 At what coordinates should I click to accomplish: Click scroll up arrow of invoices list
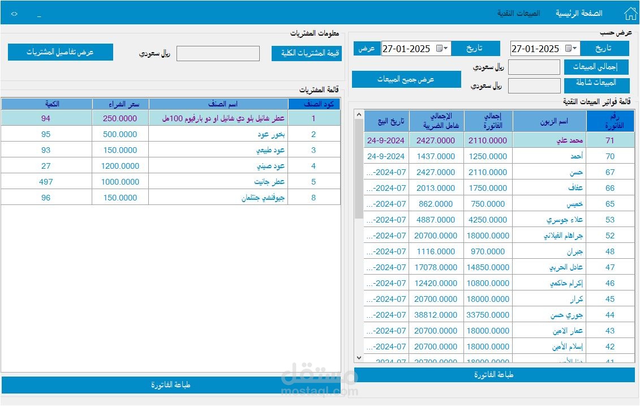pyautogui.click(x=359, y=114)
